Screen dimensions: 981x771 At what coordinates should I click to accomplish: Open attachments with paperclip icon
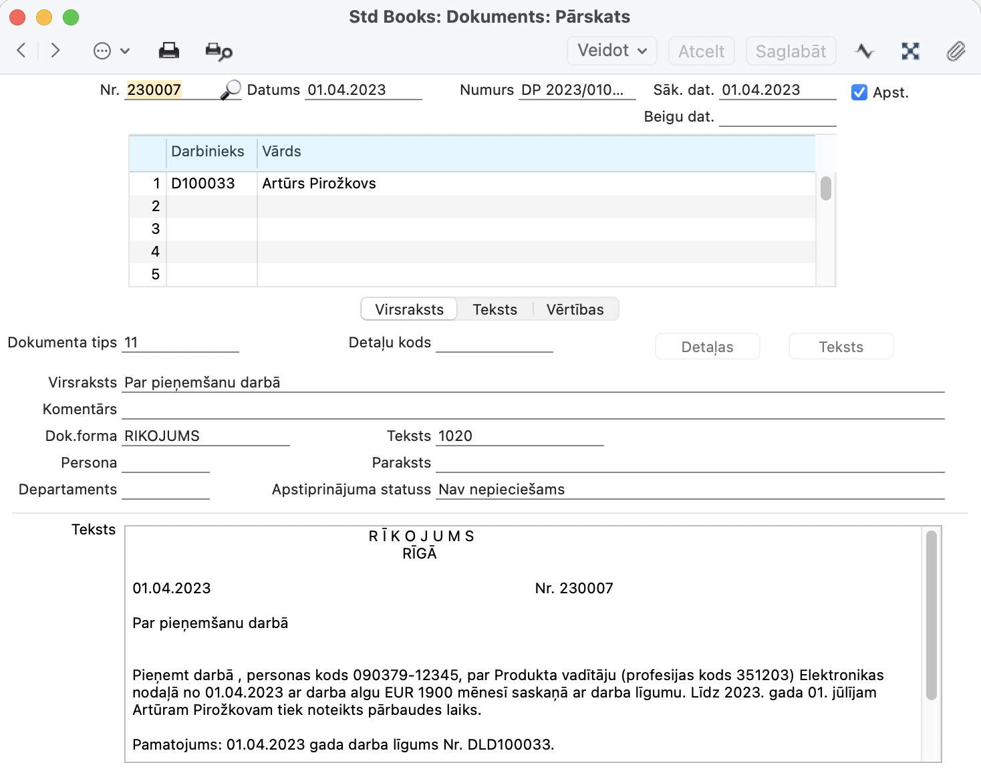(x=956, y=51)
